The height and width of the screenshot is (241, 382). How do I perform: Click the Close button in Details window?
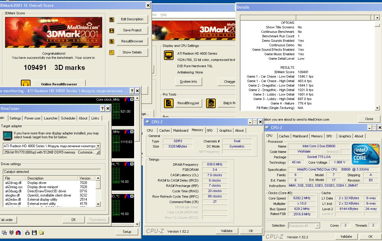pyautogui.click(x=369, y=119)
